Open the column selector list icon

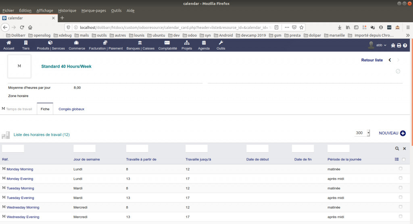(397, 159)
